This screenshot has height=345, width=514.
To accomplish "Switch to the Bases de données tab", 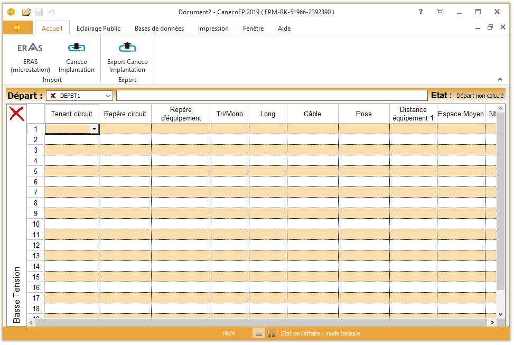I will 159,29.
